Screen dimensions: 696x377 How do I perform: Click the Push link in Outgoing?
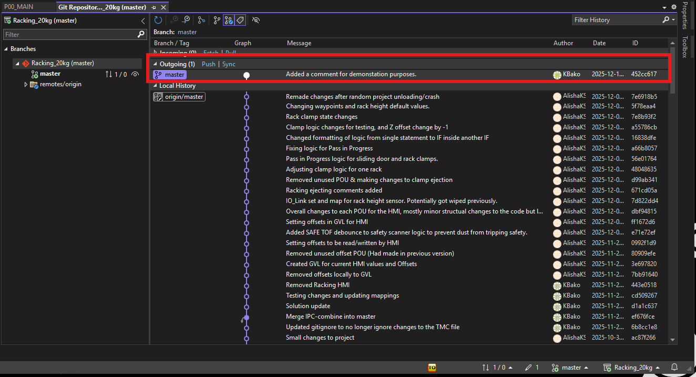click(209, 64)
